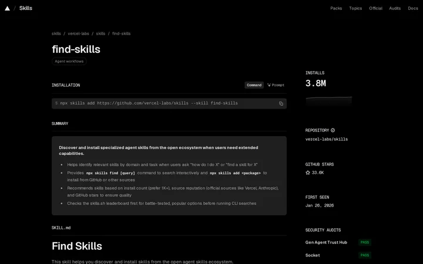This screenshot has width=423, height=264.
Task: Click the SECURITY AUDITS section label
Action: pyautogui.click(x=323, y=230)
